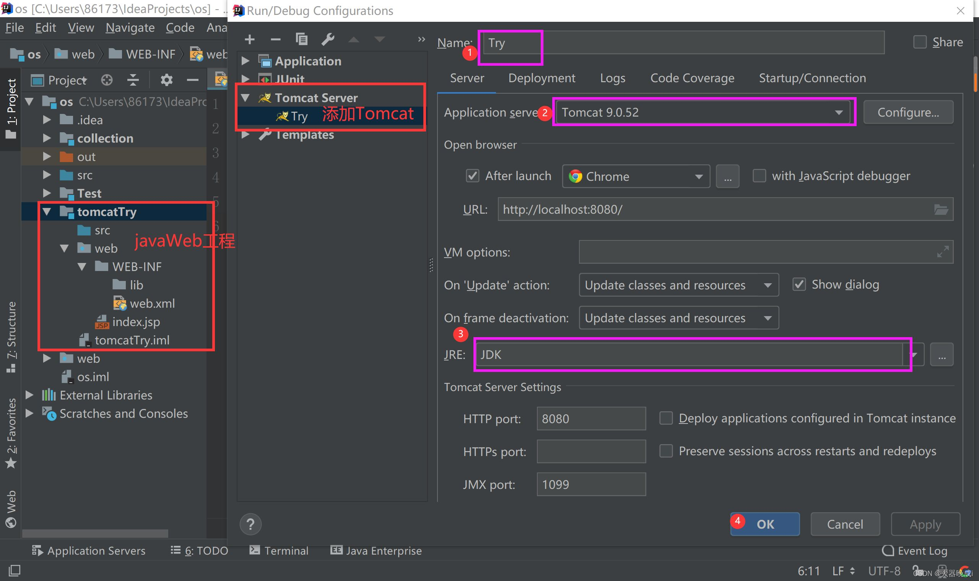Click the copy configuration icon
The image size is (979, 581).
(301, 39)
